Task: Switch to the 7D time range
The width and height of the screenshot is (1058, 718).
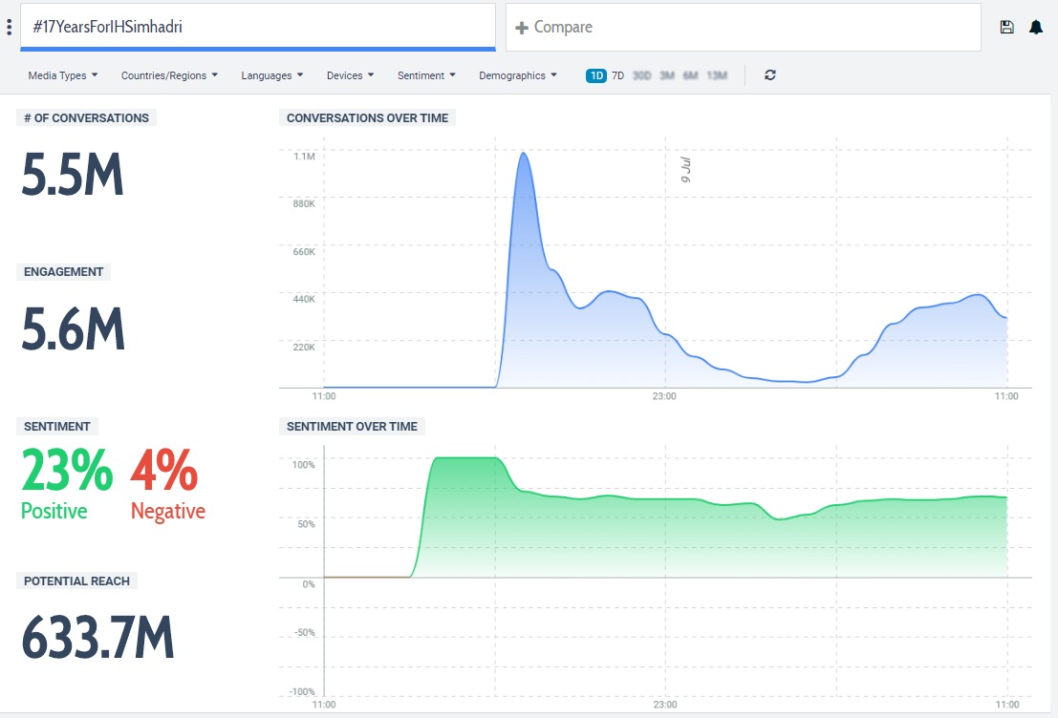Action: (618, 75)
